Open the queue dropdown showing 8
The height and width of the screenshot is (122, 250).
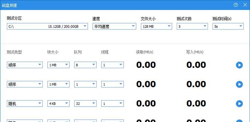85,65
